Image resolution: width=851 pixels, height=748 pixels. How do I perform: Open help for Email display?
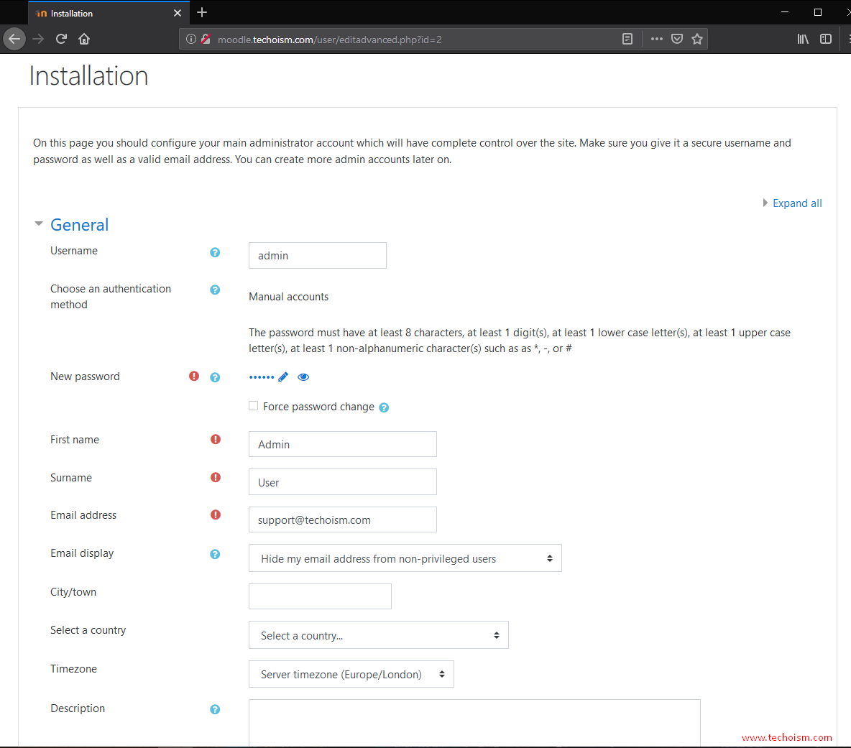coord(215,555)
